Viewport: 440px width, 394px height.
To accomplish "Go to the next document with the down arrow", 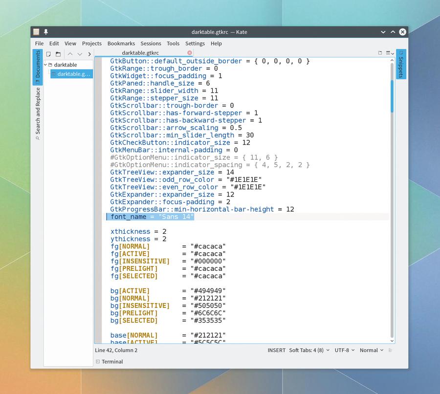I will [x=80, y=54].
